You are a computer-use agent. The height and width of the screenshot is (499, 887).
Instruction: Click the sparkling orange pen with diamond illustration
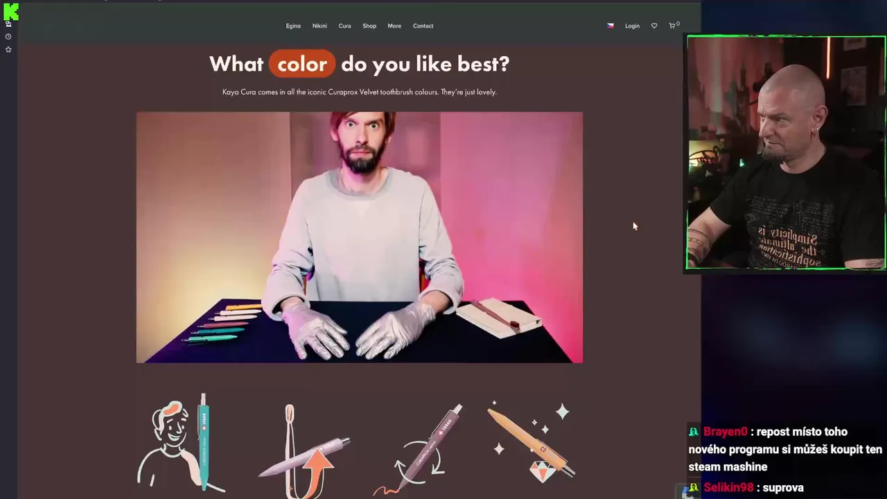click(530, 441)
